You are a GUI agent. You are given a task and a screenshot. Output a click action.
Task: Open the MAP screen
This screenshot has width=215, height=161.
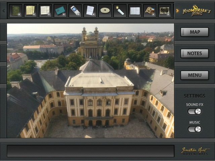pyautogui.click(x=195, y=32)
